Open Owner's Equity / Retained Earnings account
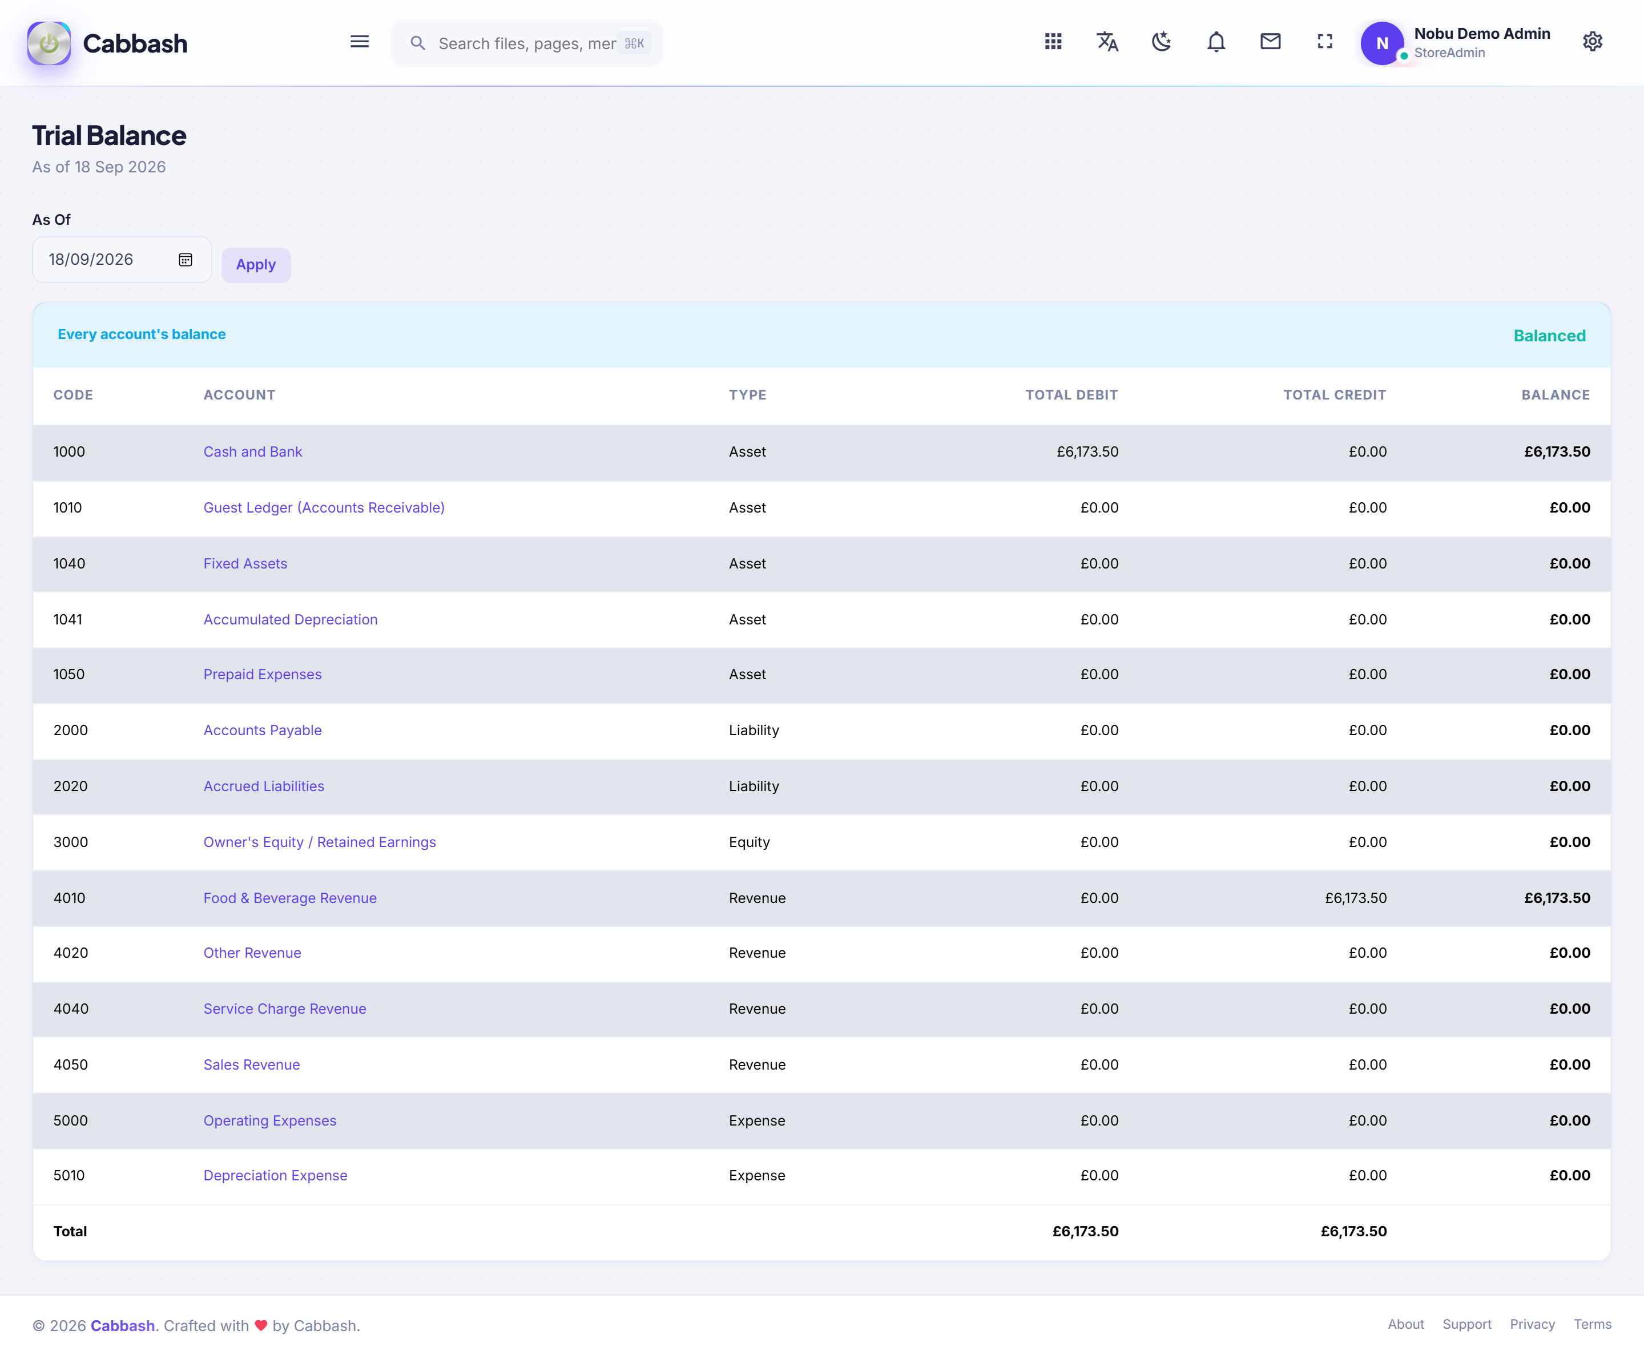The width and height of the screenshot is (1644, 1355). [x=319, y=842]
